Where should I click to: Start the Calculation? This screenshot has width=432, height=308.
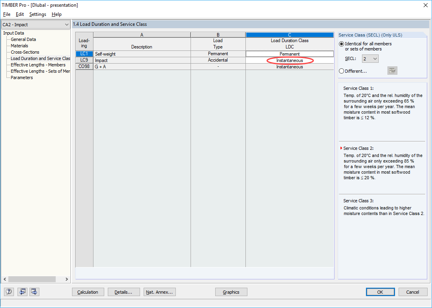coord(88,292)
